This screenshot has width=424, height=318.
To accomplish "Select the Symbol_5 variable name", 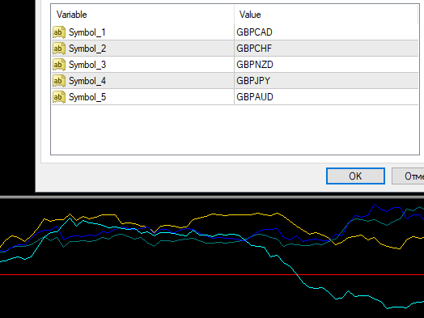I will pyautogui.click(x=87, y=97).
